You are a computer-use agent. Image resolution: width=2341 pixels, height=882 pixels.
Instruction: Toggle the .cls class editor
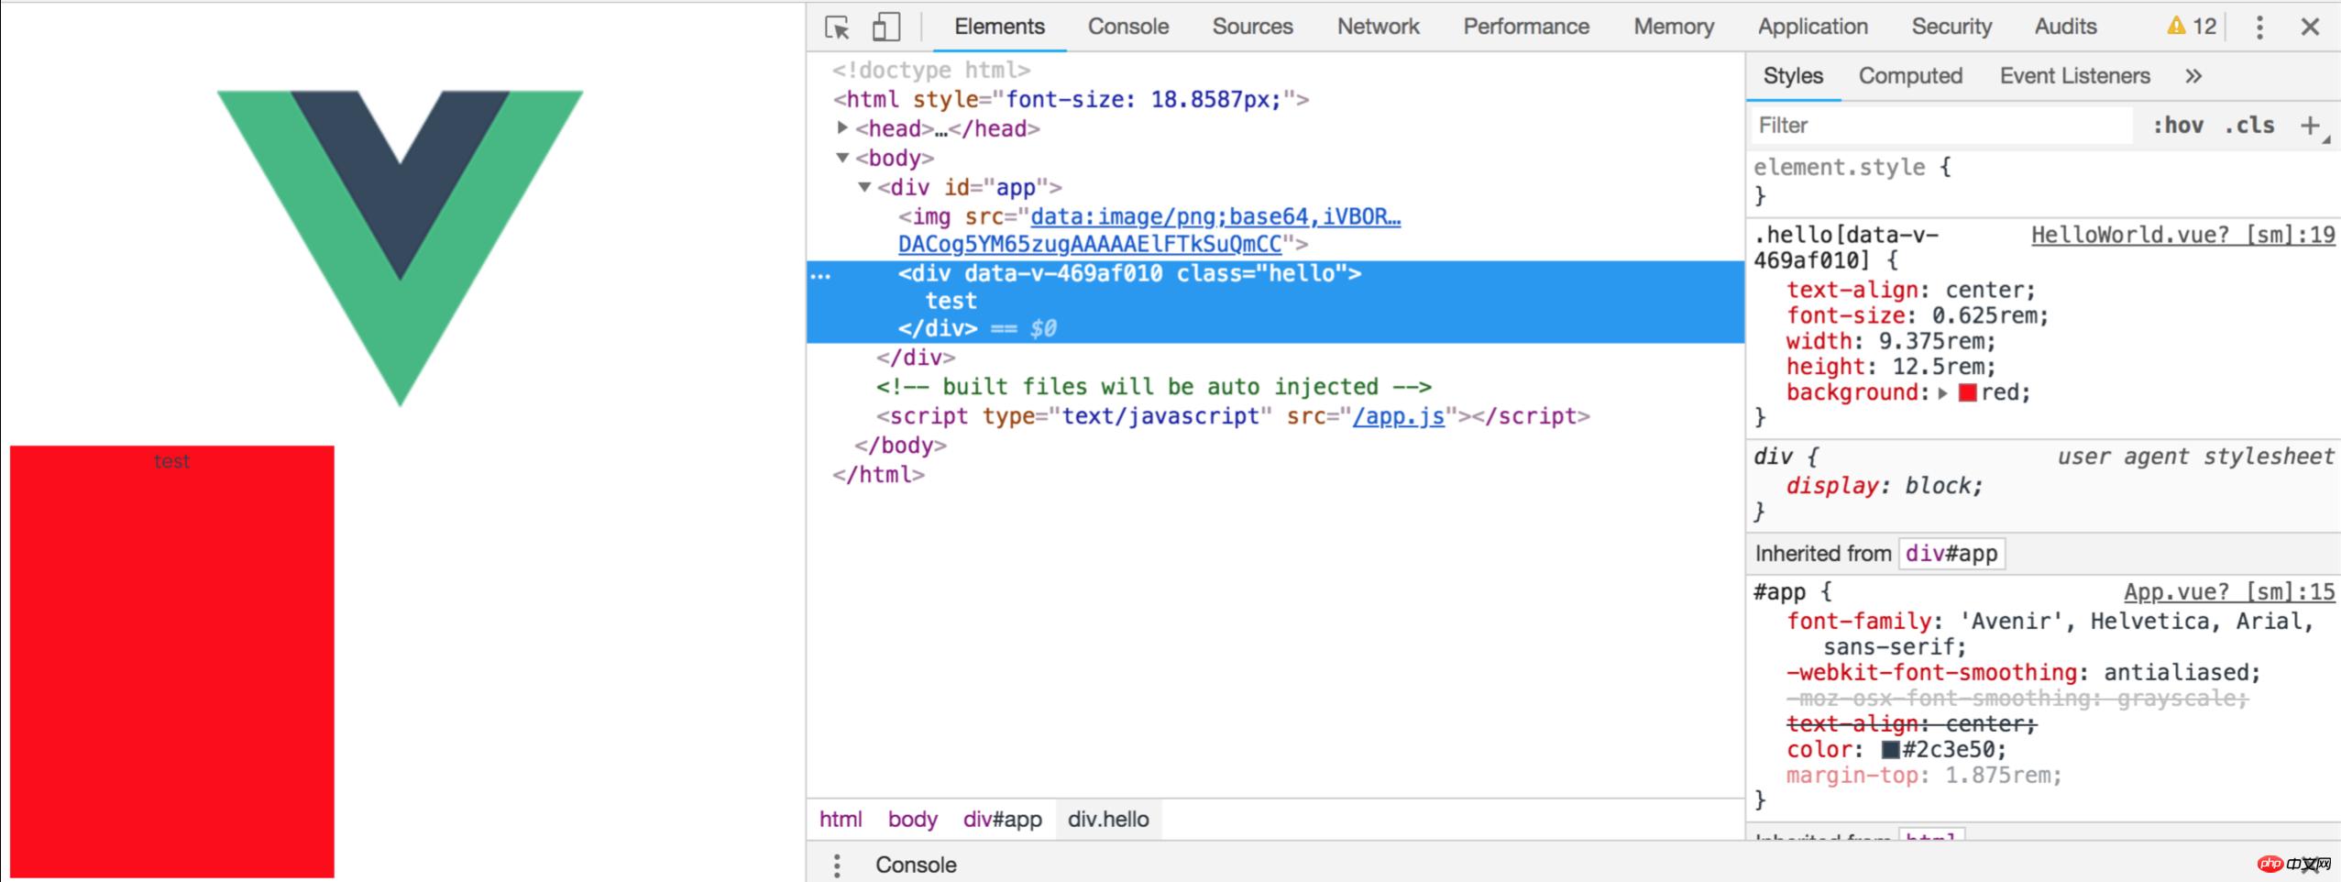pos(2248,126)
